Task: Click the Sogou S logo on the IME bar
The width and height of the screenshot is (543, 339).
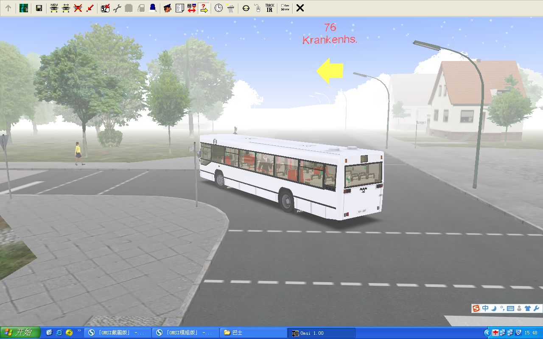Action: tap(477, 308)
